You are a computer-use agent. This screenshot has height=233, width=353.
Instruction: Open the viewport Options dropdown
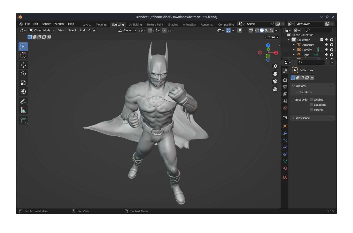tap(272, 37)
